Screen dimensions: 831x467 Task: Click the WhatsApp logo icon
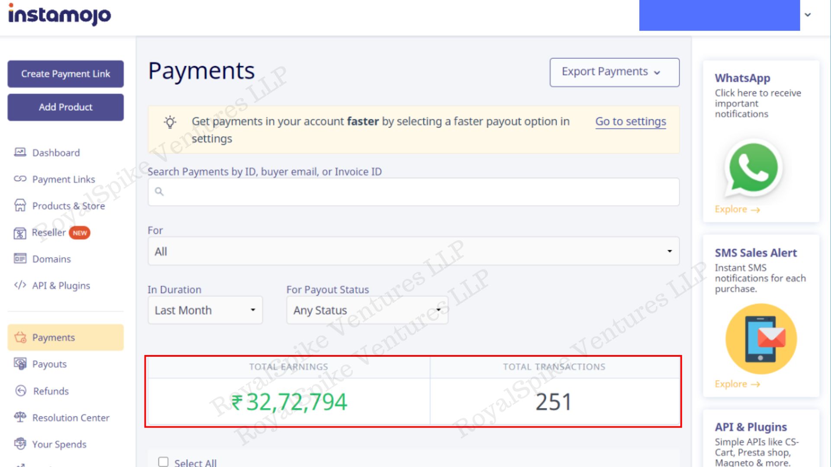click(x=753, y=168)
